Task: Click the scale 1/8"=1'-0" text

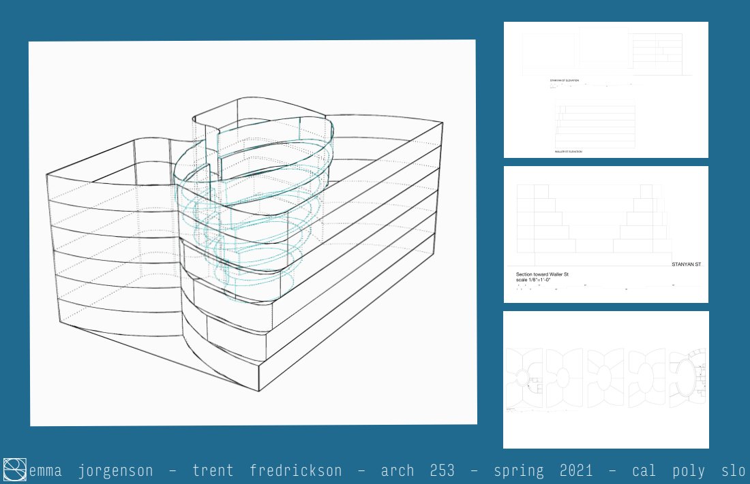Action: coord(533,280)
